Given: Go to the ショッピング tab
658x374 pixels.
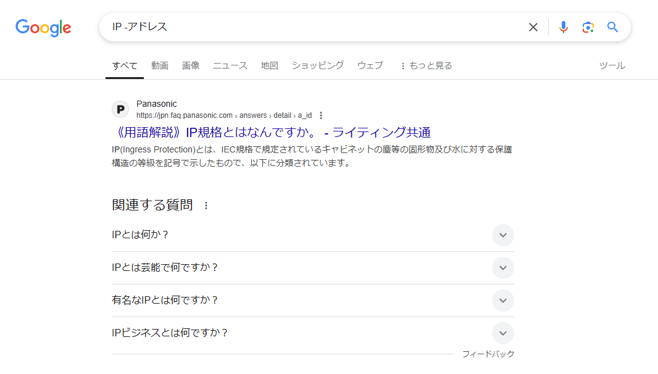Looking at the screenshot, I should tap(318, 65).
